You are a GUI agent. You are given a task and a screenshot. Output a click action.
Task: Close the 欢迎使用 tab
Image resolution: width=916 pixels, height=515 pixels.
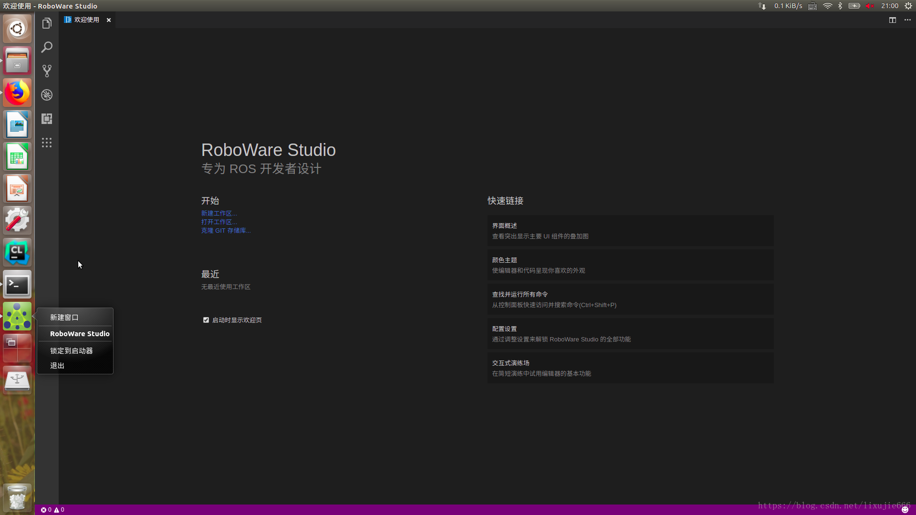pos(109,20)
